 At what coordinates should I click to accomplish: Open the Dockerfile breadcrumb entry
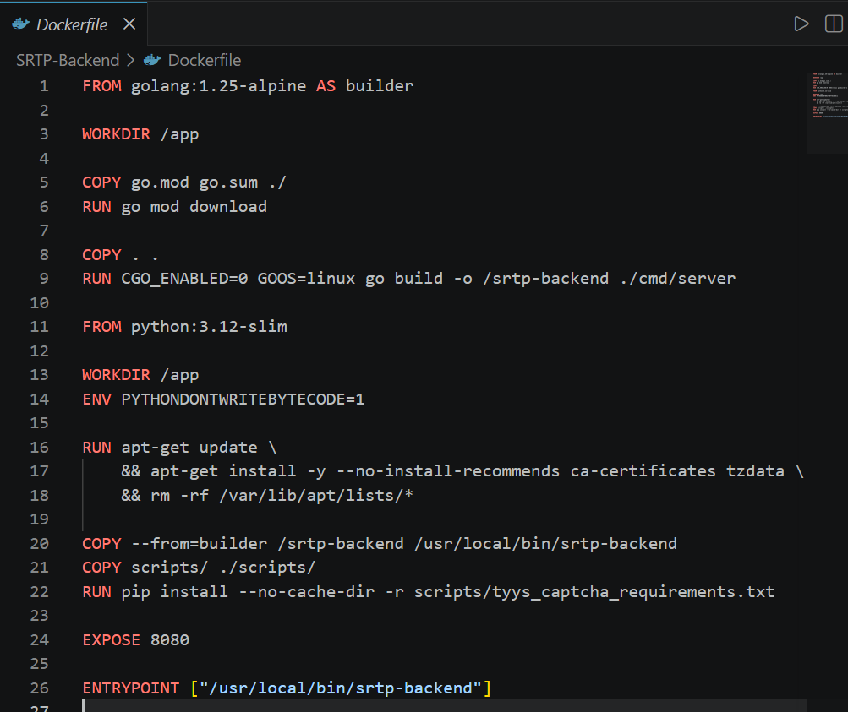coord(205,60)
